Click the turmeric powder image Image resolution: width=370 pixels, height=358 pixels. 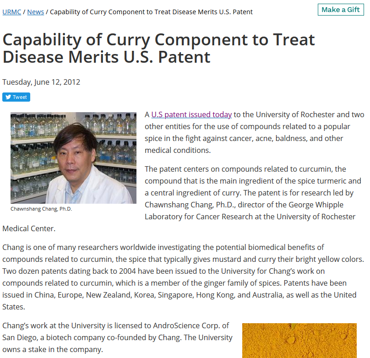coord(299,340)
